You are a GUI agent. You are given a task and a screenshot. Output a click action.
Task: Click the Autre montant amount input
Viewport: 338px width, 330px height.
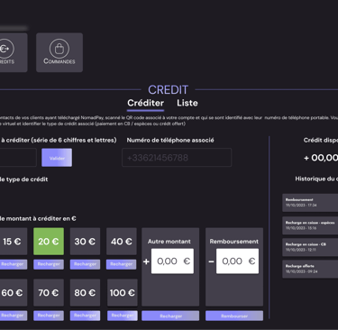[172, 261]
